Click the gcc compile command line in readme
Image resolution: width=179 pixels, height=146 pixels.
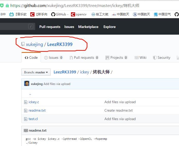pyautogui.click(x=66, y=139)
